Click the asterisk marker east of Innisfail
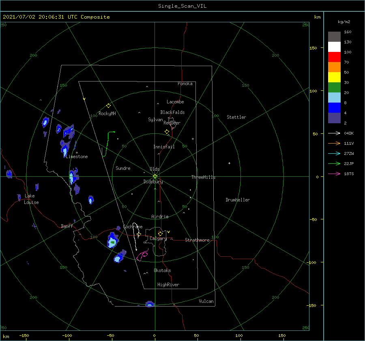The width and height of the screenshot is (365, 341). (193, 139)
